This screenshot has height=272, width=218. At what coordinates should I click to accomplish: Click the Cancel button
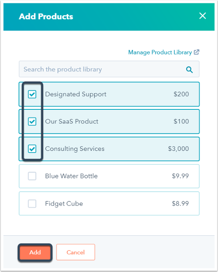(x=76, y=252)
